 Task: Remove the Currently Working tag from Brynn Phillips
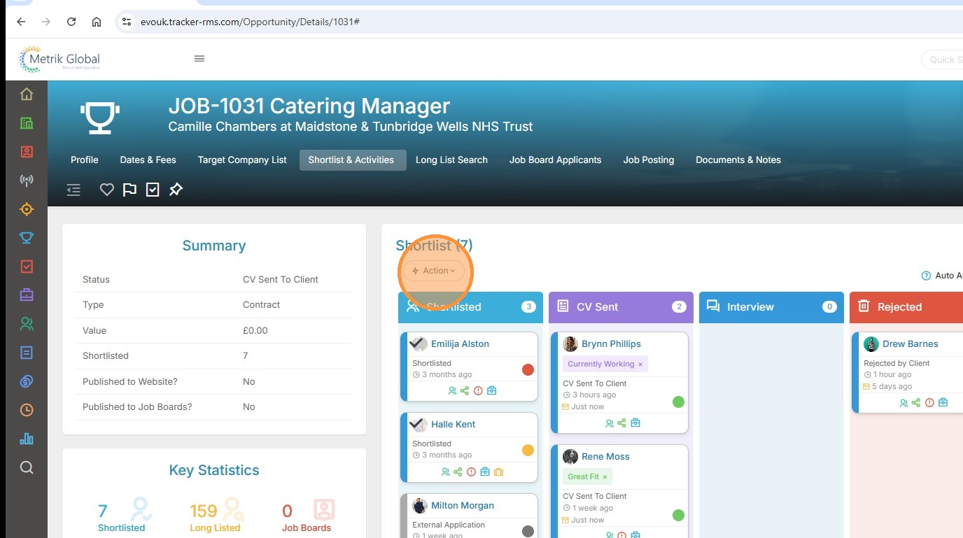pos(640,364)
